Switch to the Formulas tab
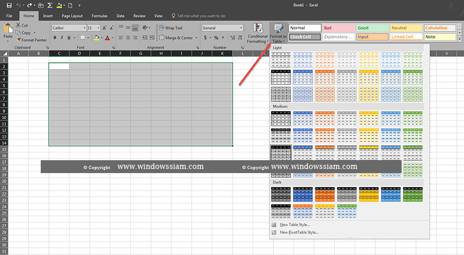Screen dimensions: 464x255 click(x=100, y=16)
